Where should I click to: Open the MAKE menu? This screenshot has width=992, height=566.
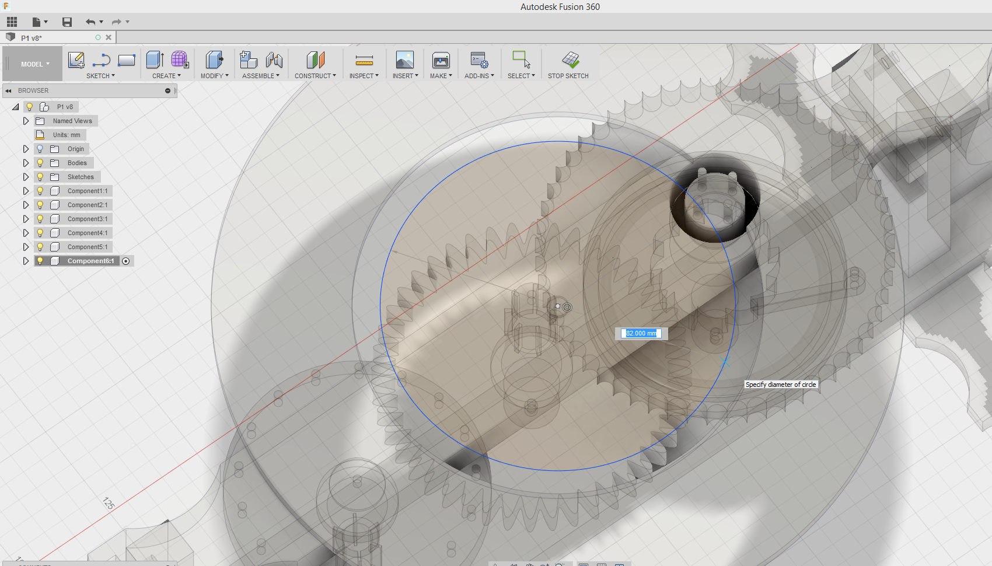point(441,76)
